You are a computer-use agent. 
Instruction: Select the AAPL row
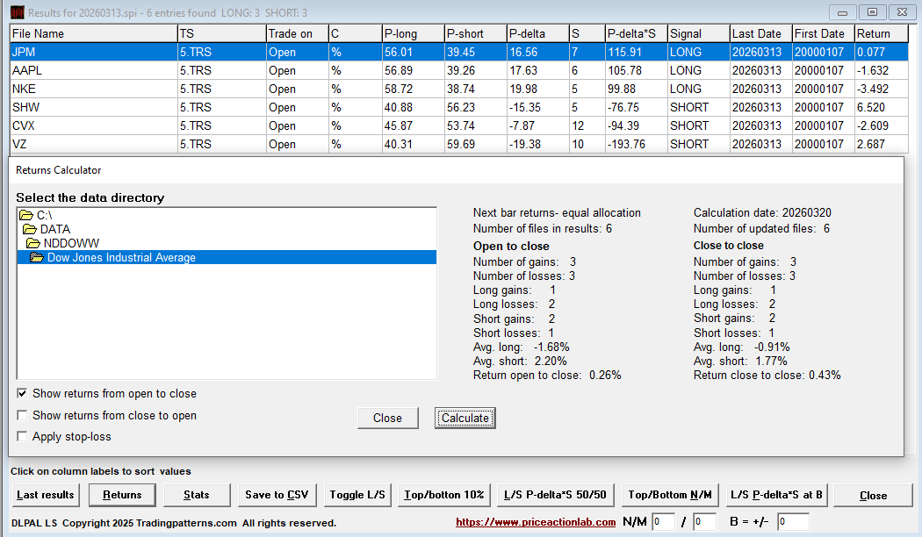tap(459, 70)
